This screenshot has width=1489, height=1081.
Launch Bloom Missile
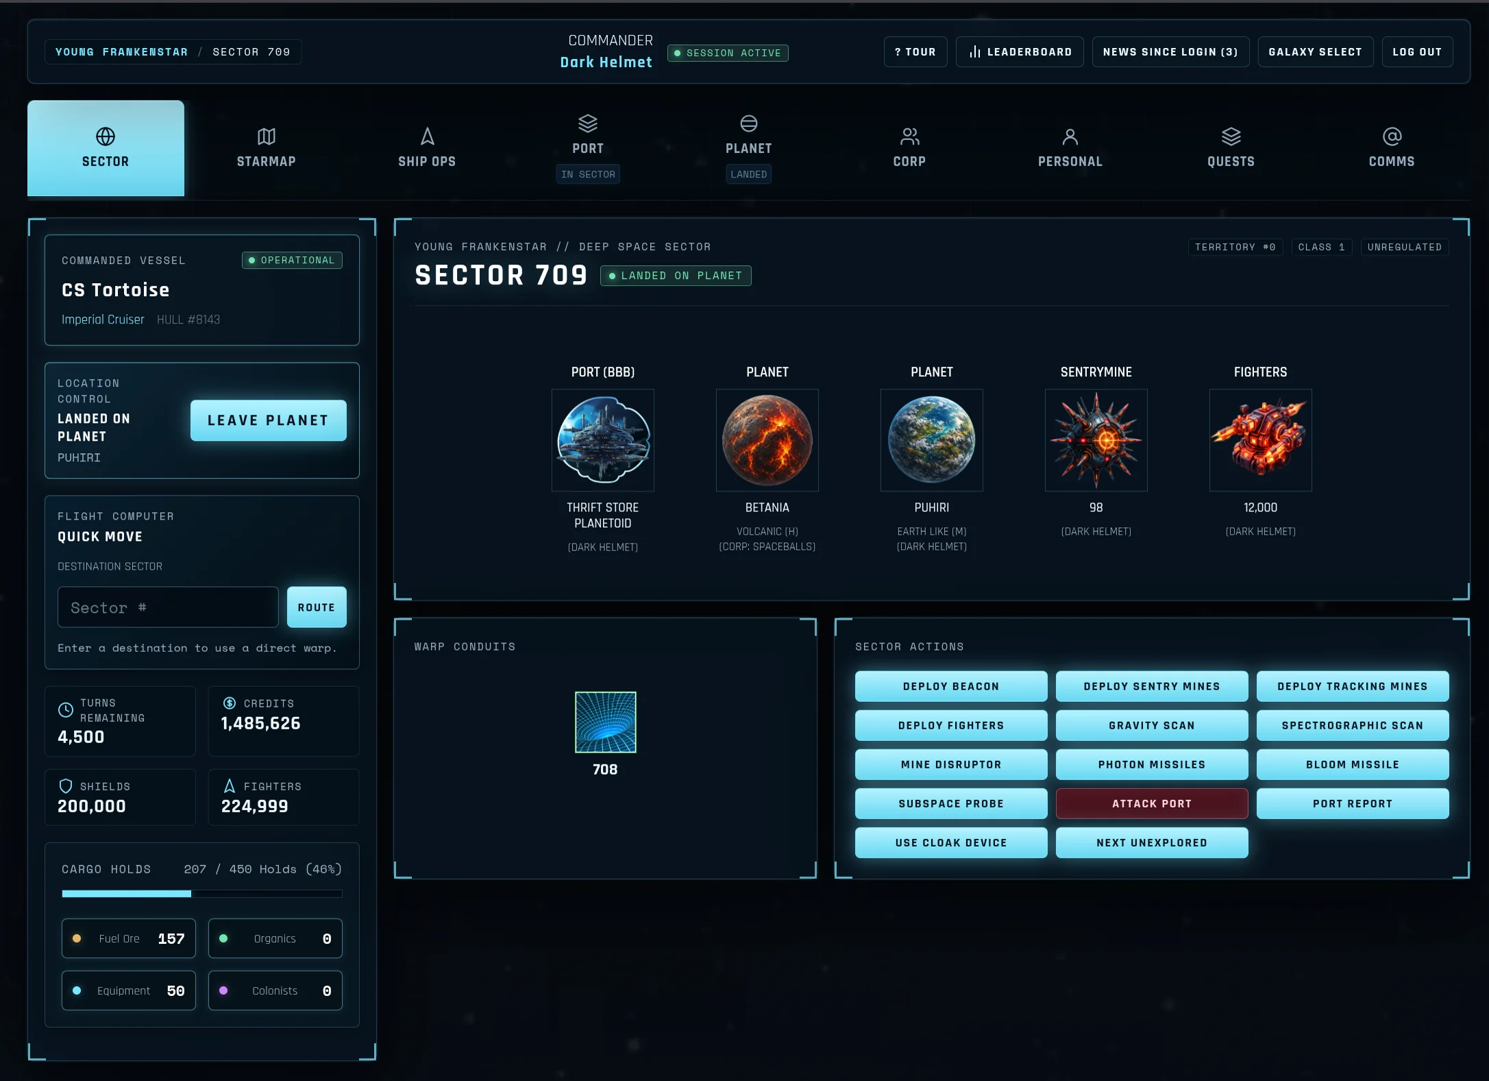(1353, 764)
